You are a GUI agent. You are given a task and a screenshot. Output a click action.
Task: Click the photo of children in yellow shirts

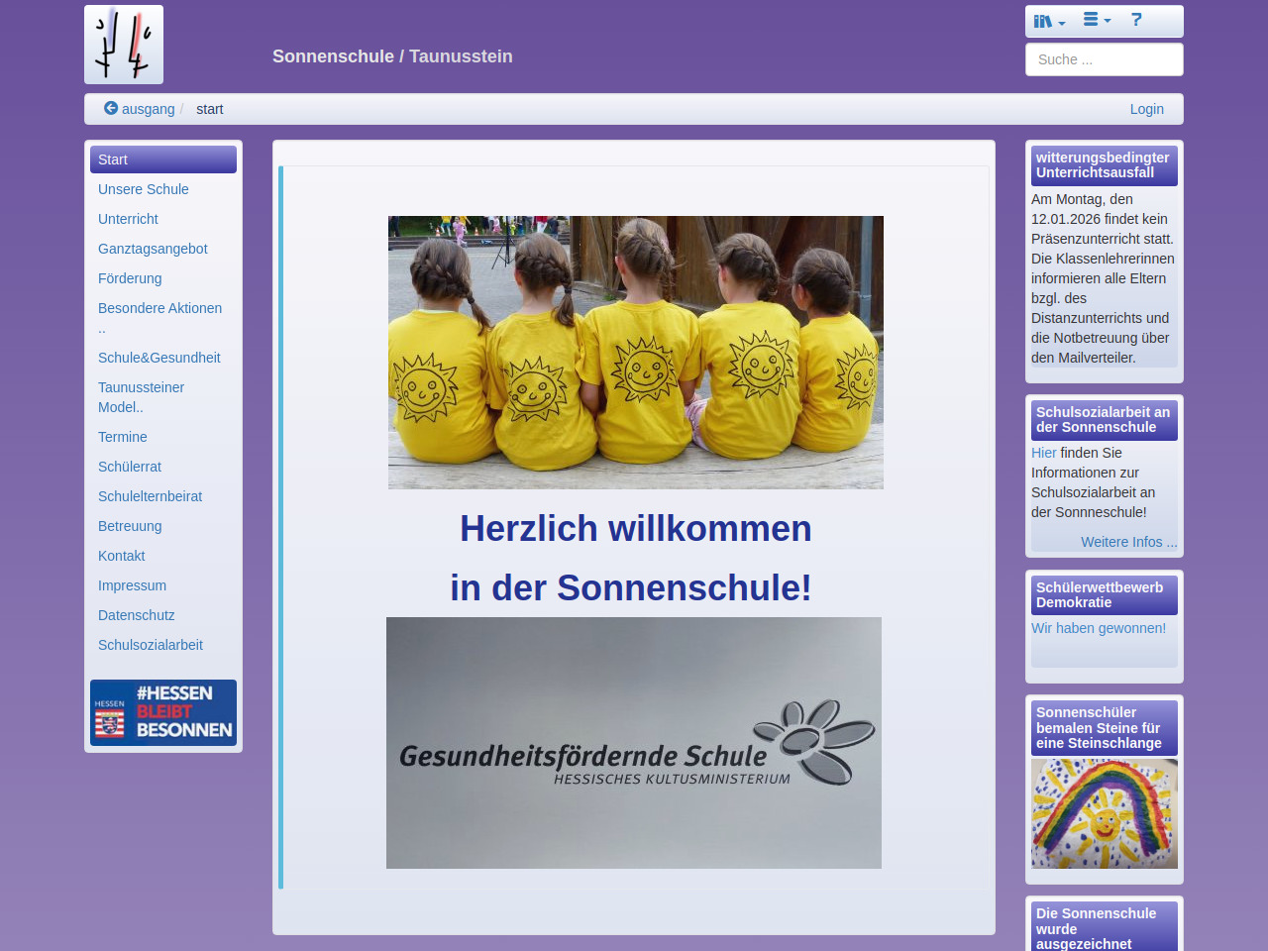(635, 352)
